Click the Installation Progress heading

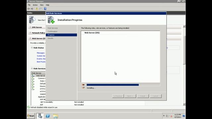click(x=70, y=20)
